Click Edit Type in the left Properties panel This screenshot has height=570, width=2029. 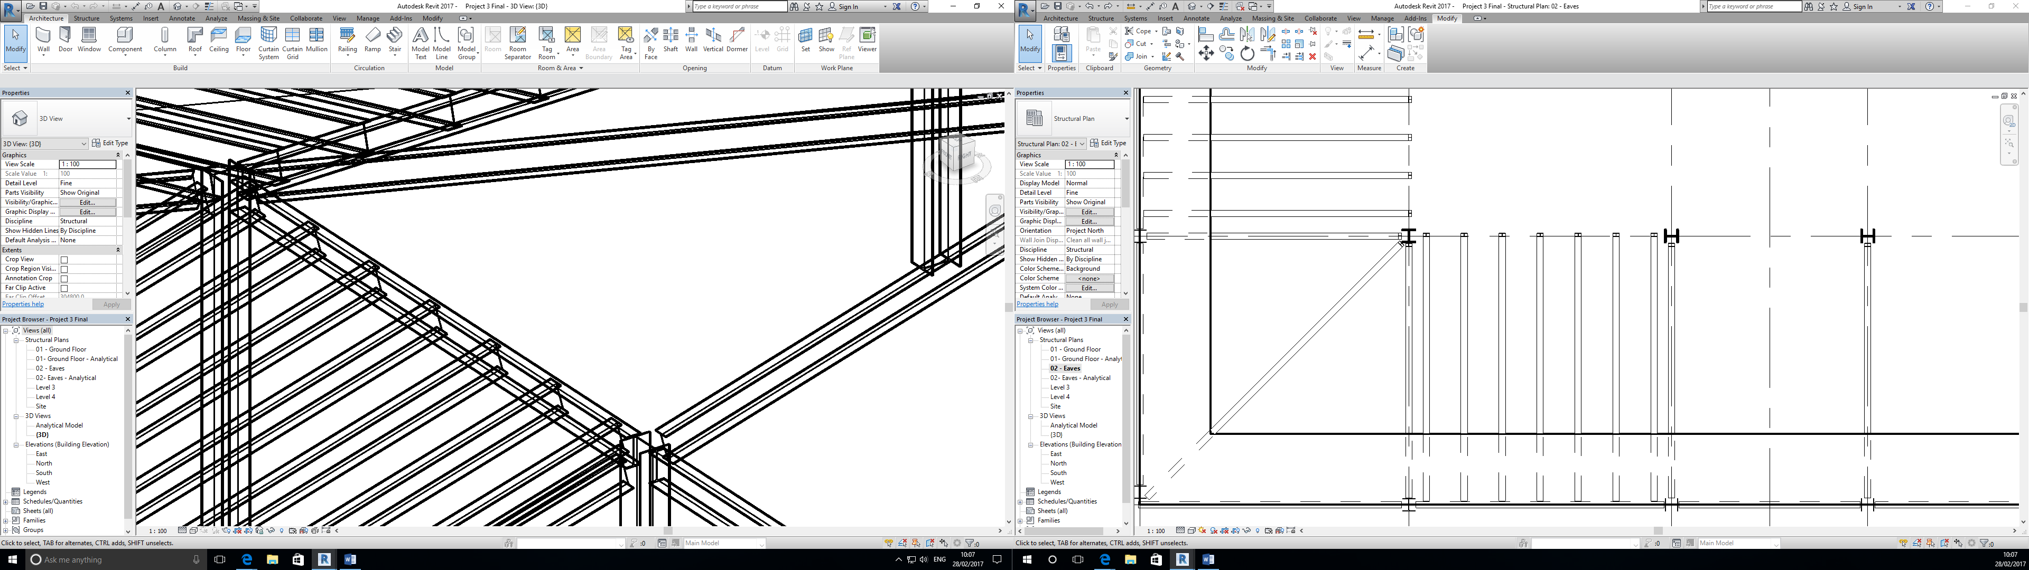(x=110, y=143)
